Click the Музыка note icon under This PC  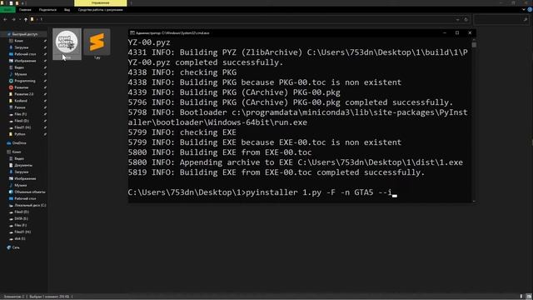point(11,185)
